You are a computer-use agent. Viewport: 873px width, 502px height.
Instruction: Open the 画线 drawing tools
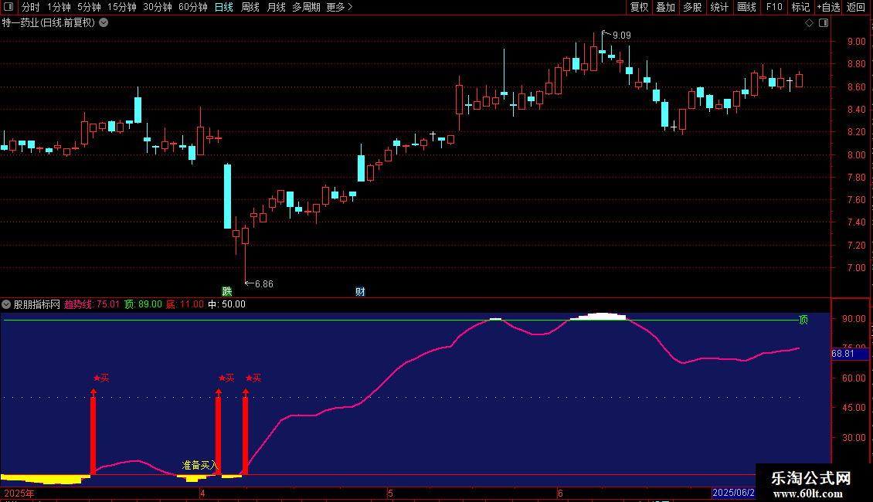click(746, 7)
